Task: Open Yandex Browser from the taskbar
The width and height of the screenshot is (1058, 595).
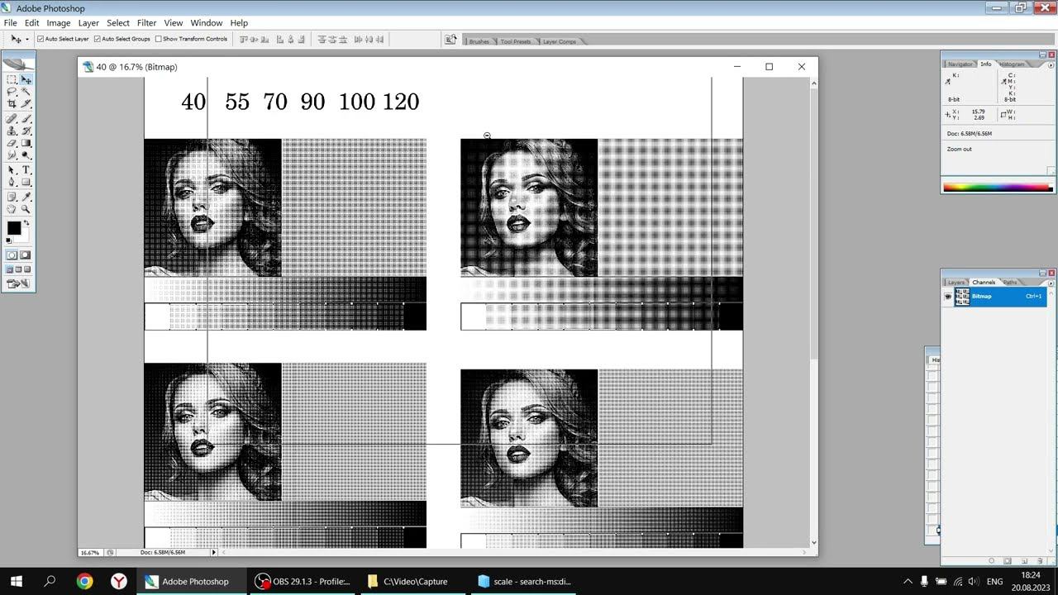Action: pyautogui.click(x=119, y=581)
